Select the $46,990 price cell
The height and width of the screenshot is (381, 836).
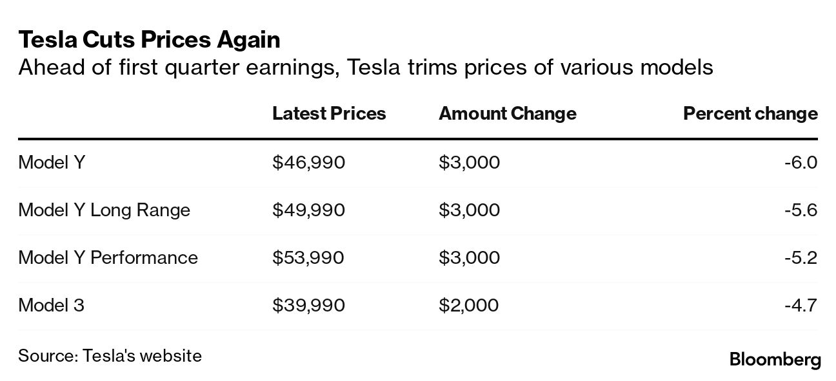[x=308, y=162]
